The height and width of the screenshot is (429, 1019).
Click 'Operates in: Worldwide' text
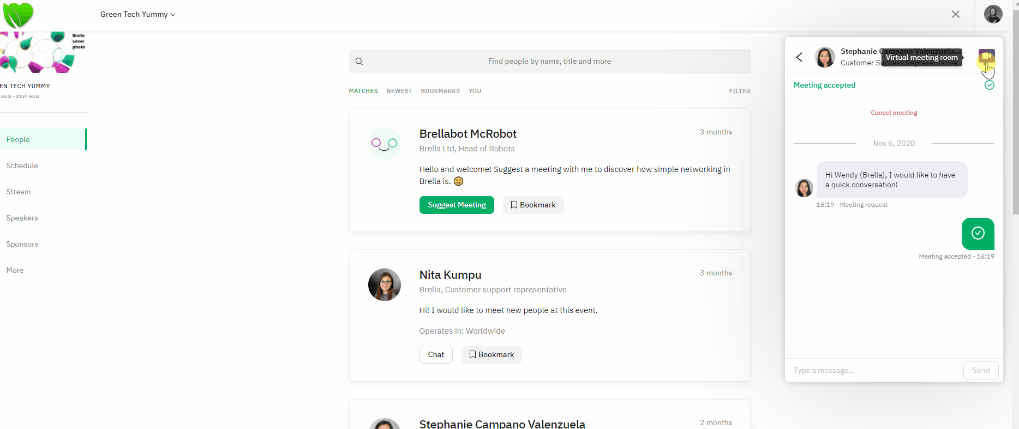coord(462,331)
